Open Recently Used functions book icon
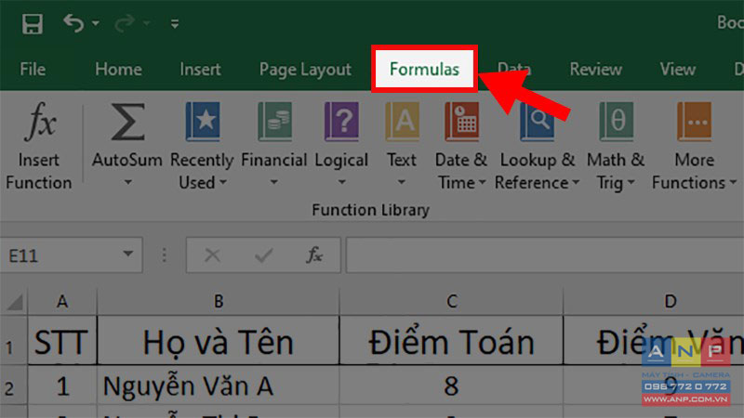The image size is (744, 418). (x=203, y=122)
